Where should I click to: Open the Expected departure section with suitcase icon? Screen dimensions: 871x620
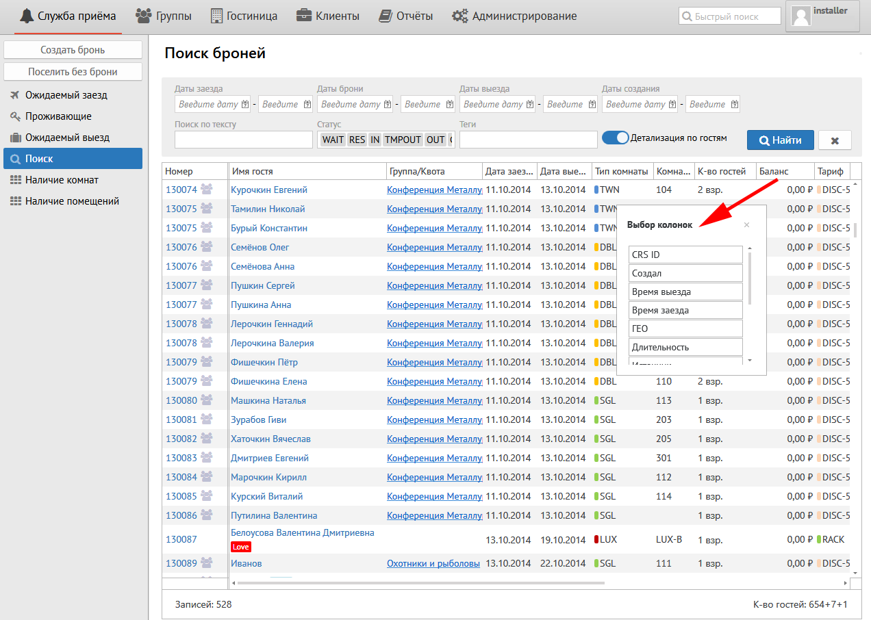(x=67, y=138)
